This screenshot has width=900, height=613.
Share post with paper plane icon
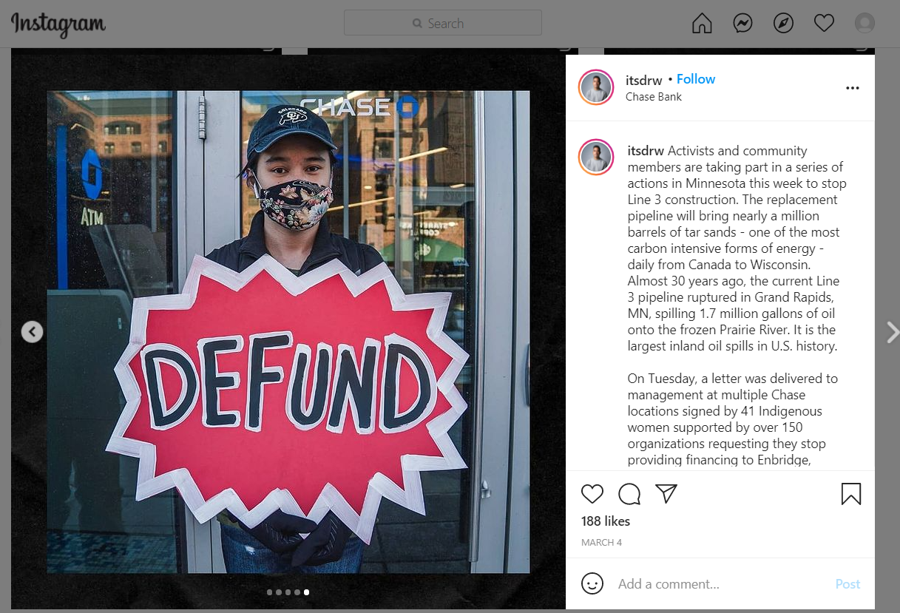(666, 494)
